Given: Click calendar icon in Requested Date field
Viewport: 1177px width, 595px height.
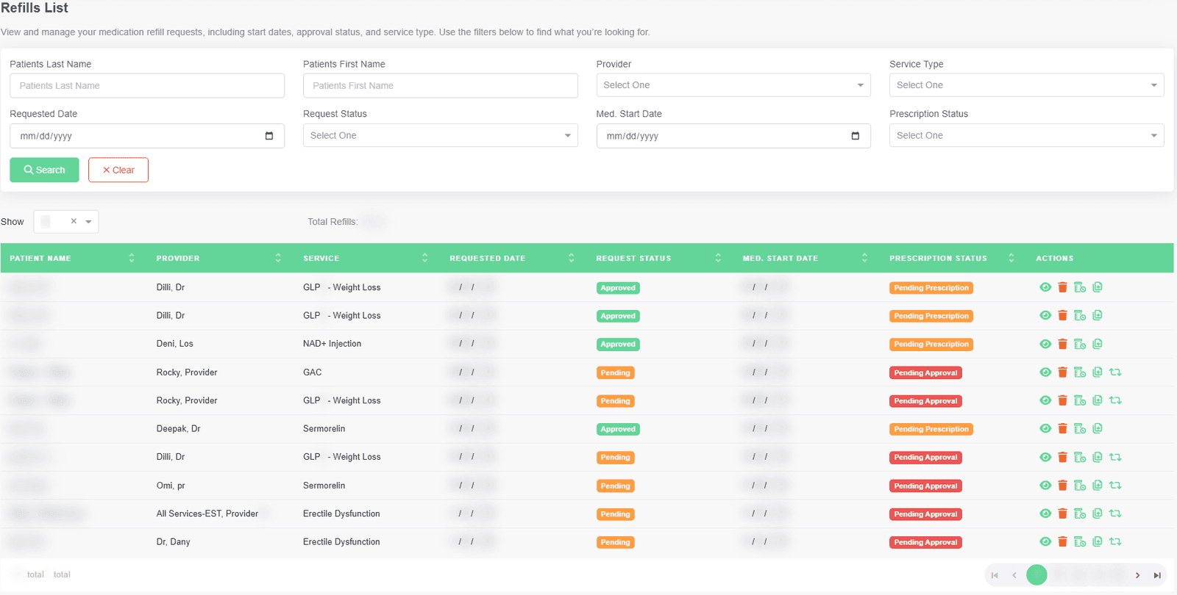Looking at the screenshot, I should [x=269, y=136].
